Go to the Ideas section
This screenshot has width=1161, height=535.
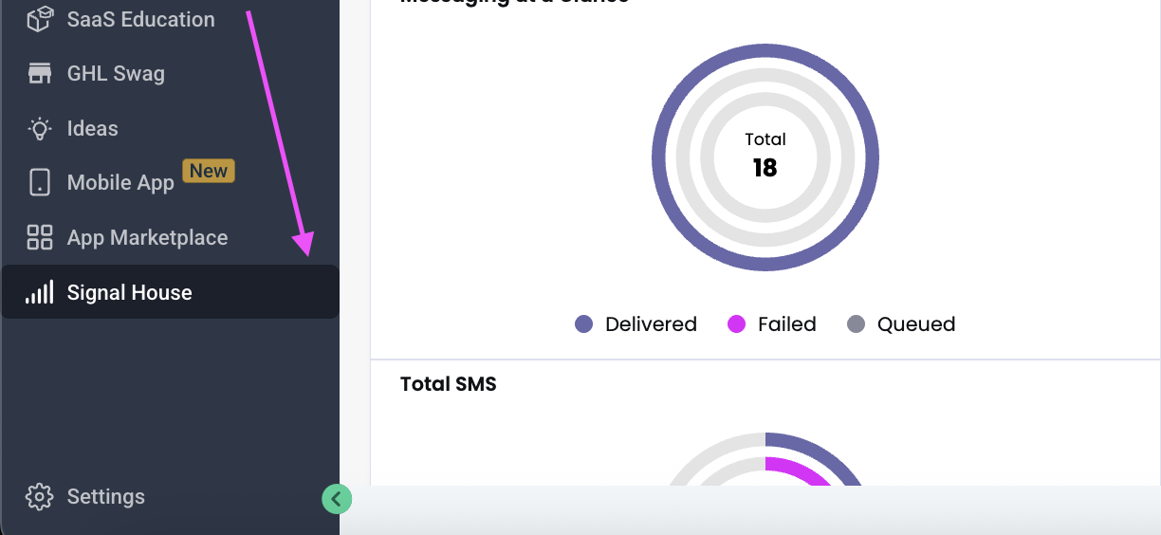93,129
